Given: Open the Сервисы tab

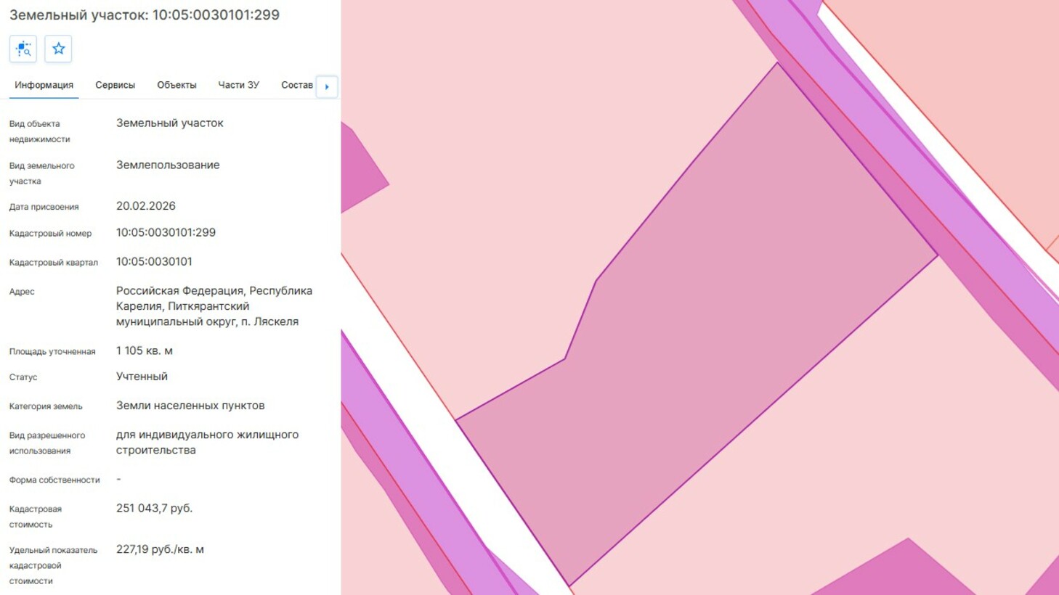Looking at the screenshot, I should pyautogui.click(x=115, y=85).
